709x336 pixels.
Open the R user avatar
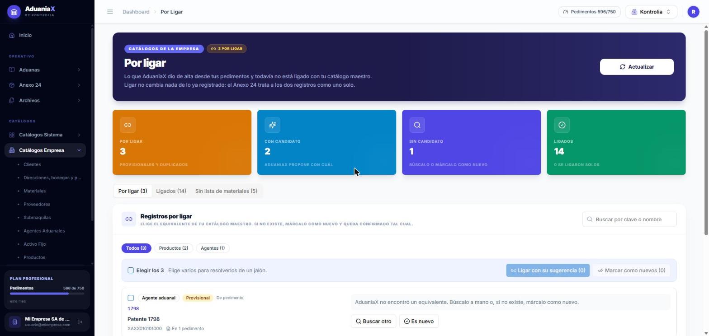[693, 12]
